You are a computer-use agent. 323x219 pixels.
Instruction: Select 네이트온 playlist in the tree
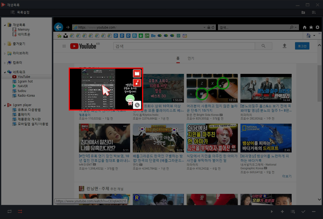24,34
